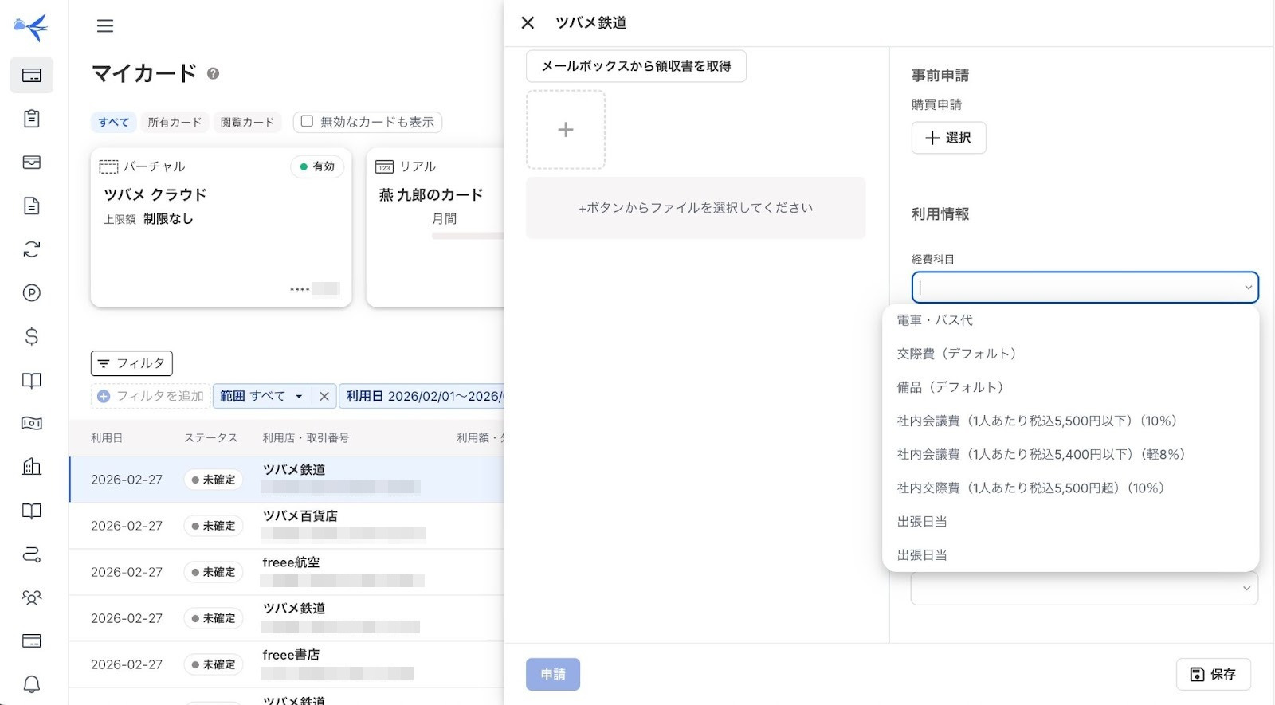Click the chevron in the 経費科目 combo box

(x=1248, y=288)
